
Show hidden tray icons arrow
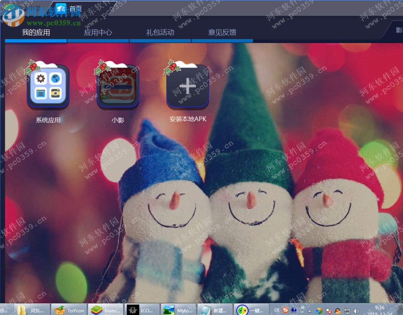tap(310, 311)
